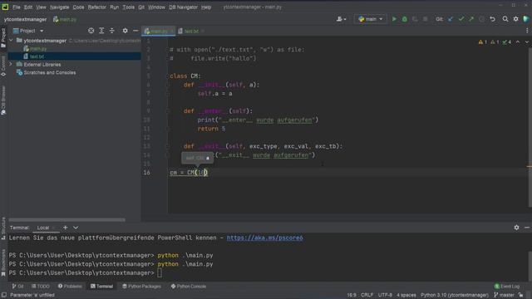Toggle fold marker beside __exit__ method
This screenshot has width=532, height=299.
168,146
